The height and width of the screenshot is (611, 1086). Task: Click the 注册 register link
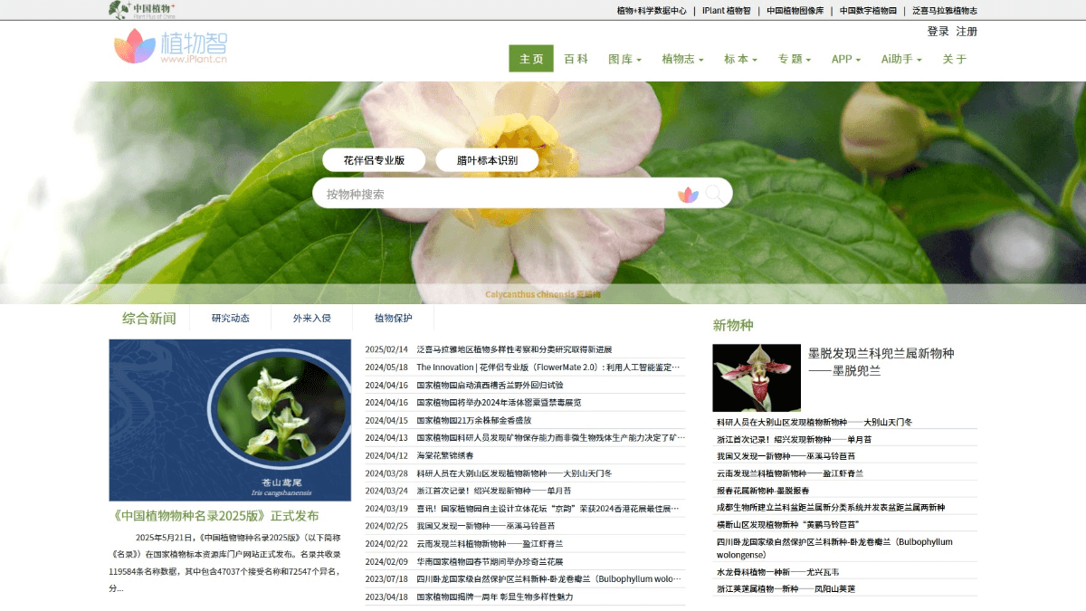tap(967, 32)
